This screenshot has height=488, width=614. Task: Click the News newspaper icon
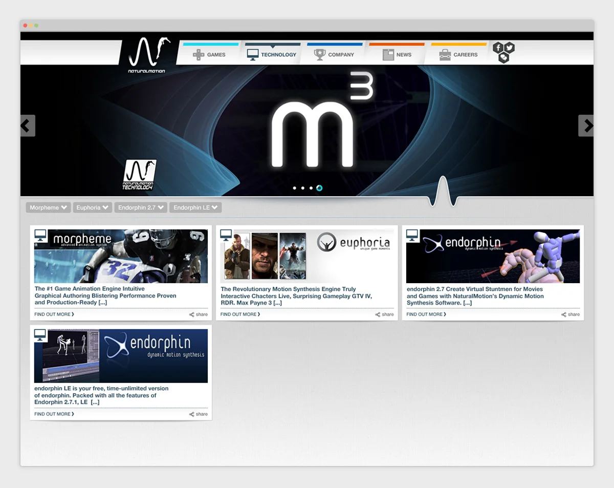(x=388, y=55)
